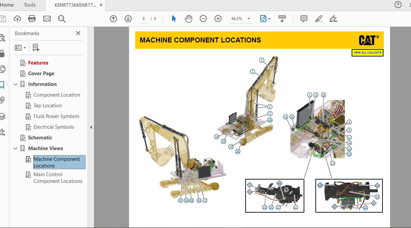The width and height of the screenshot is (411, 228).
Task: Collapse the Machine Views bookmark section
Action: pos(15,148)
